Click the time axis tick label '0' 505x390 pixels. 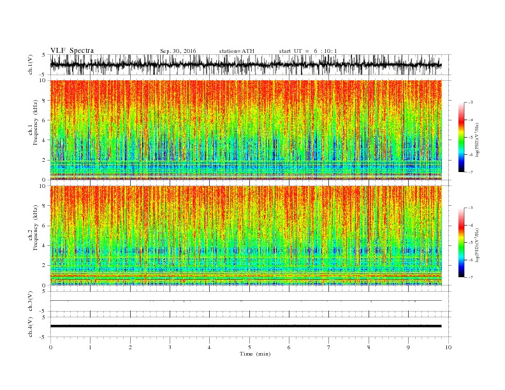(x=50, y=347)
